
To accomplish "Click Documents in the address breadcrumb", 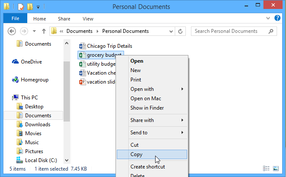I will (x=79, y=31).
